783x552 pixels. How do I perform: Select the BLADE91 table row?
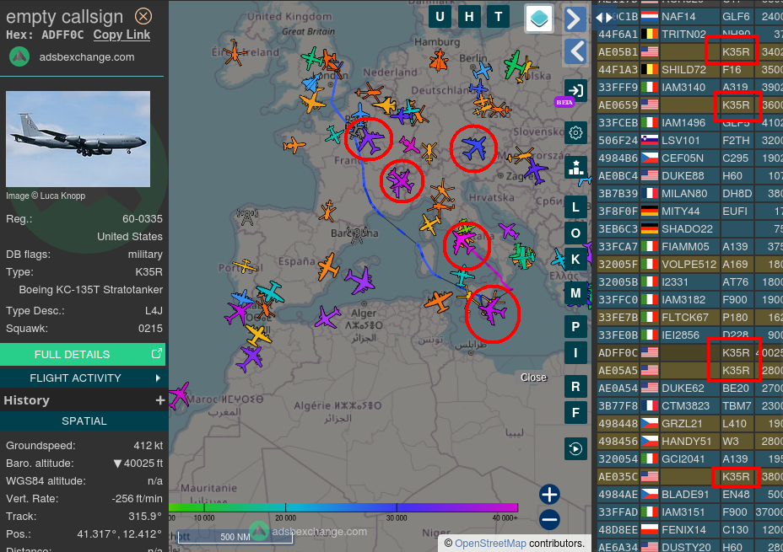tap(690, 494)
